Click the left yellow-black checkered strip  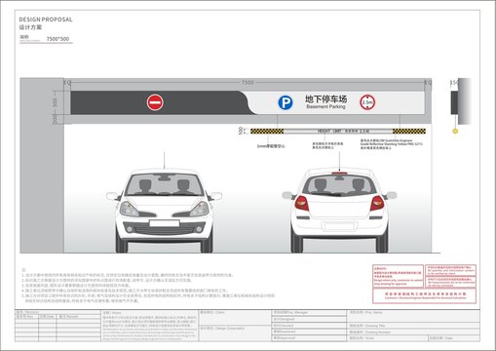[x=267, y=132]
